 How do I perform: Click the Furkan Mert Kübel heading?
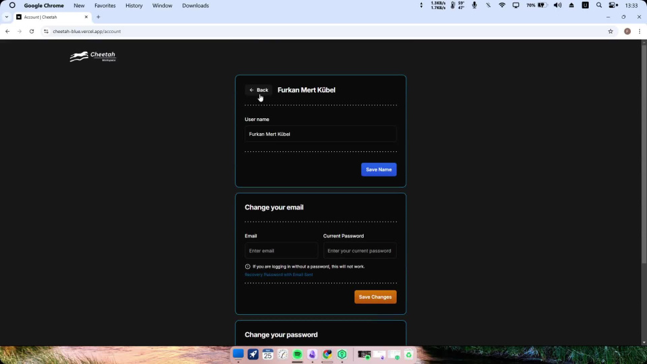[x=306, y=90]
